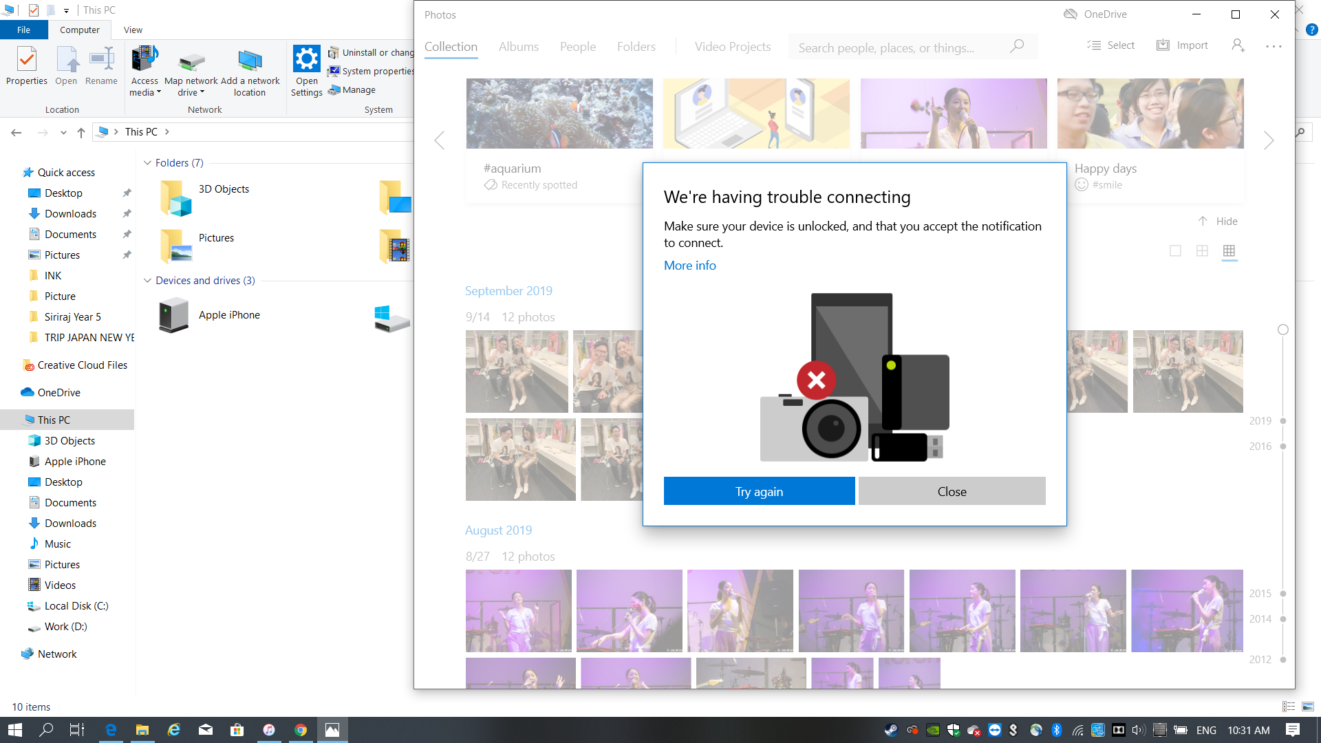Select OneDrive in navigation pane
Viewport: 1321px width, 743px height.
(58, 393)
